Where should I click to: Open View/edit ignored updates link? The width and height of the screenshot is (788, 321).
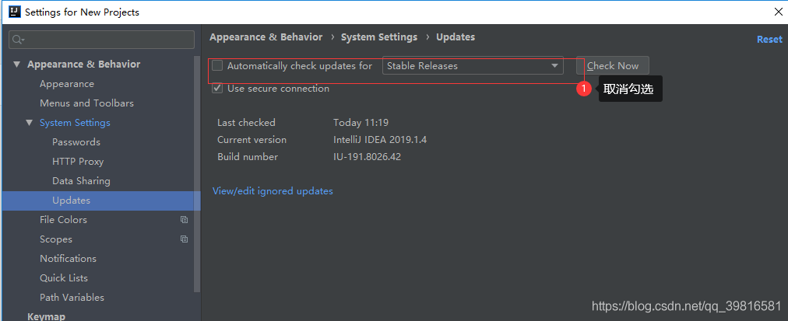click(x=273, y=191)
